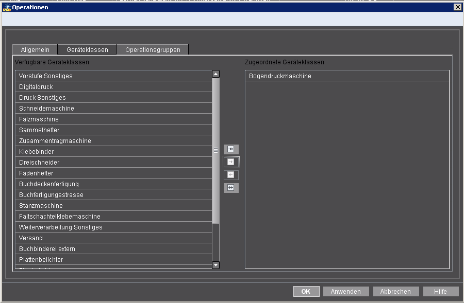Image resolution: width=464 pixels, height=303 pixels.
Task: Clear all assignments with double left arrow
Action: (x=231, y=188)
